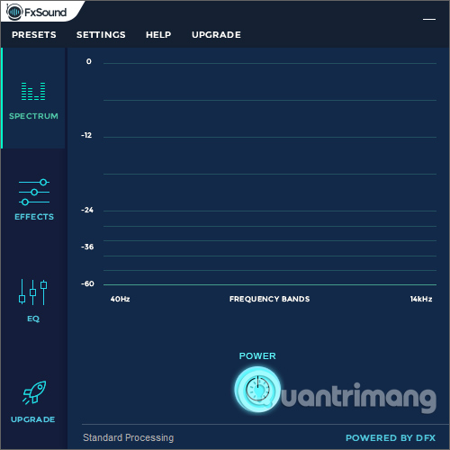Screen dimensions: 450x450
Task: Click the POWER label text
Action: 257,356
